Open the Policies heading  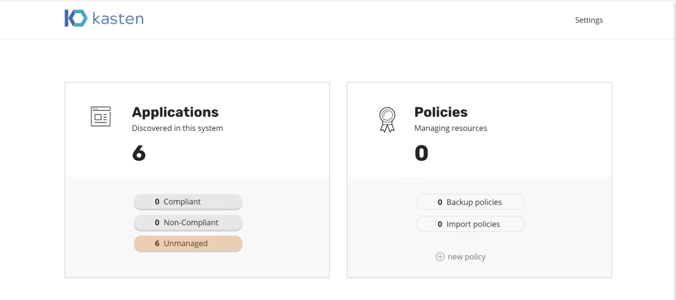coord(441,112)
